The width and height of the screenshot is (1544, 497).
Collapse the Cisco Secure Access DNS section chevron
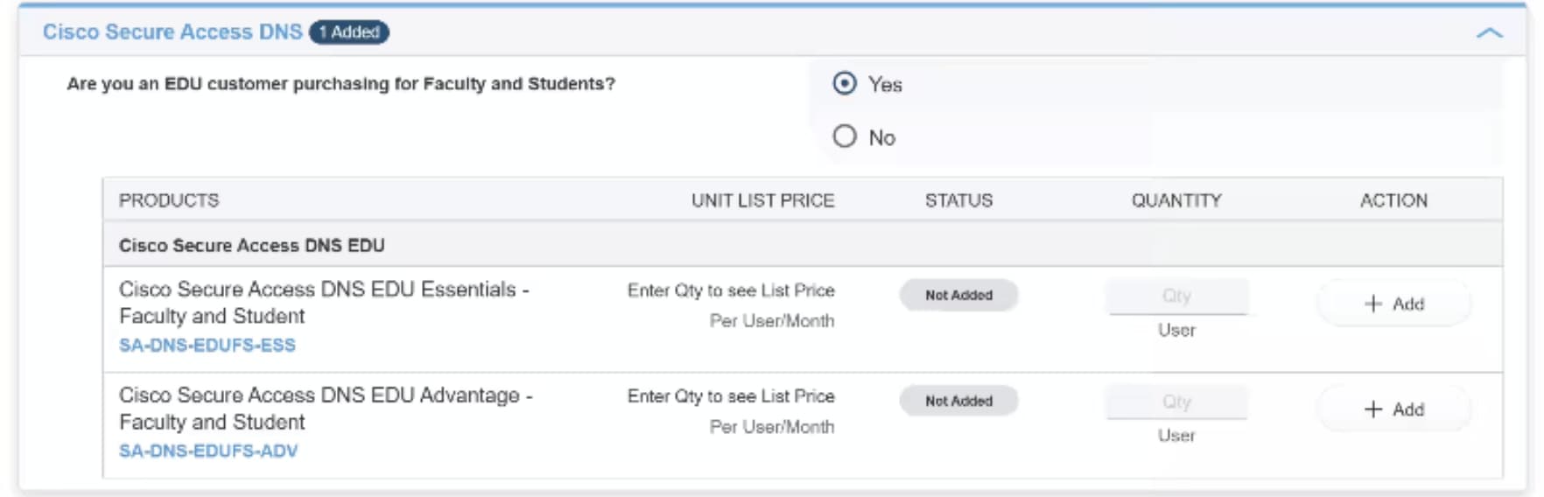pyautogui.click(x=1489, y=33)
